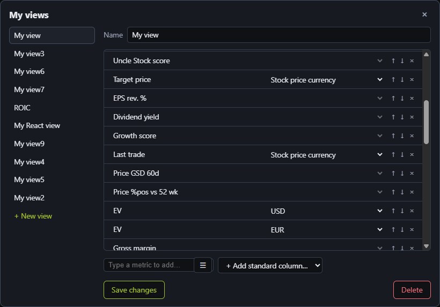Select My view3 in the sidebar
440x307 pixels.
point(52,54)
